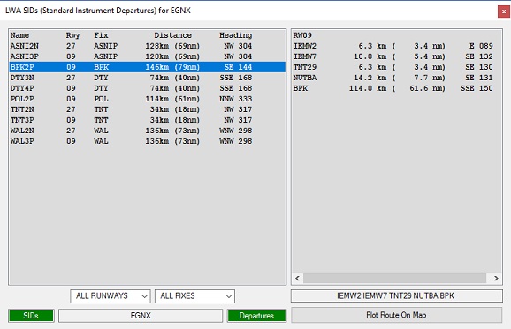511x329 pixels.
Task: Select the ASNI3P SID row
Action: tap(148, 56)
